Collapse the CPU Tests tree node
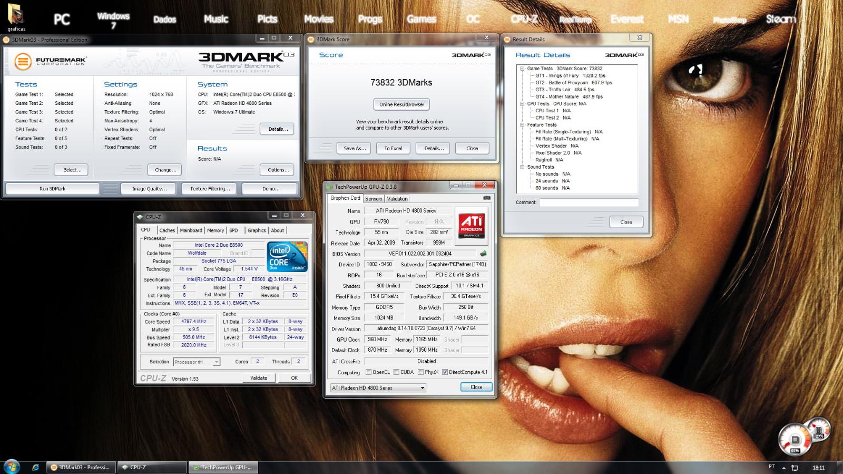Screen dimensions: 843x474 pos(522,104)
